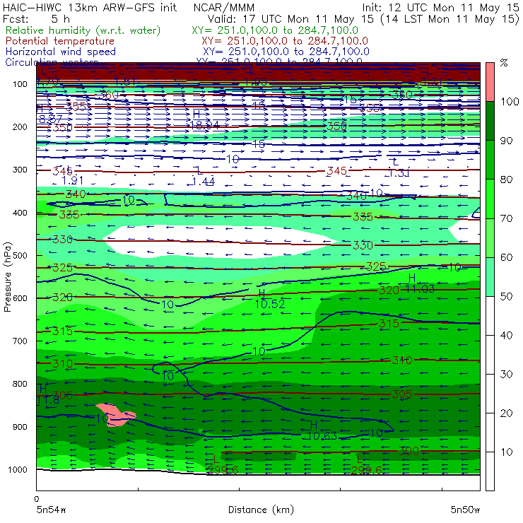Click the wind maximum label "10.52"
Image resolution: width=523 pixels, height=523 pixels.
tap(270, 304)
